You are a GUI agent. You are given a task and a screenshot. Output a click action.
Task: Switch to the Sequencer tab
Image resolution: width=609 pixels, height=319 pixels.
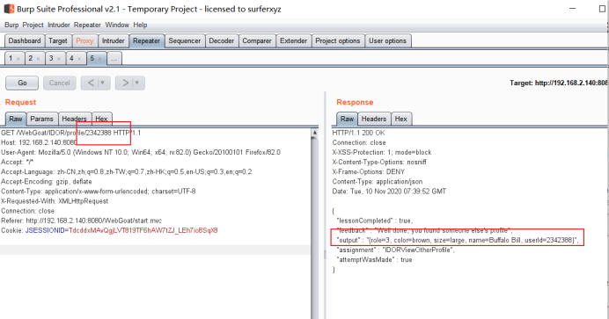point(185,40)
